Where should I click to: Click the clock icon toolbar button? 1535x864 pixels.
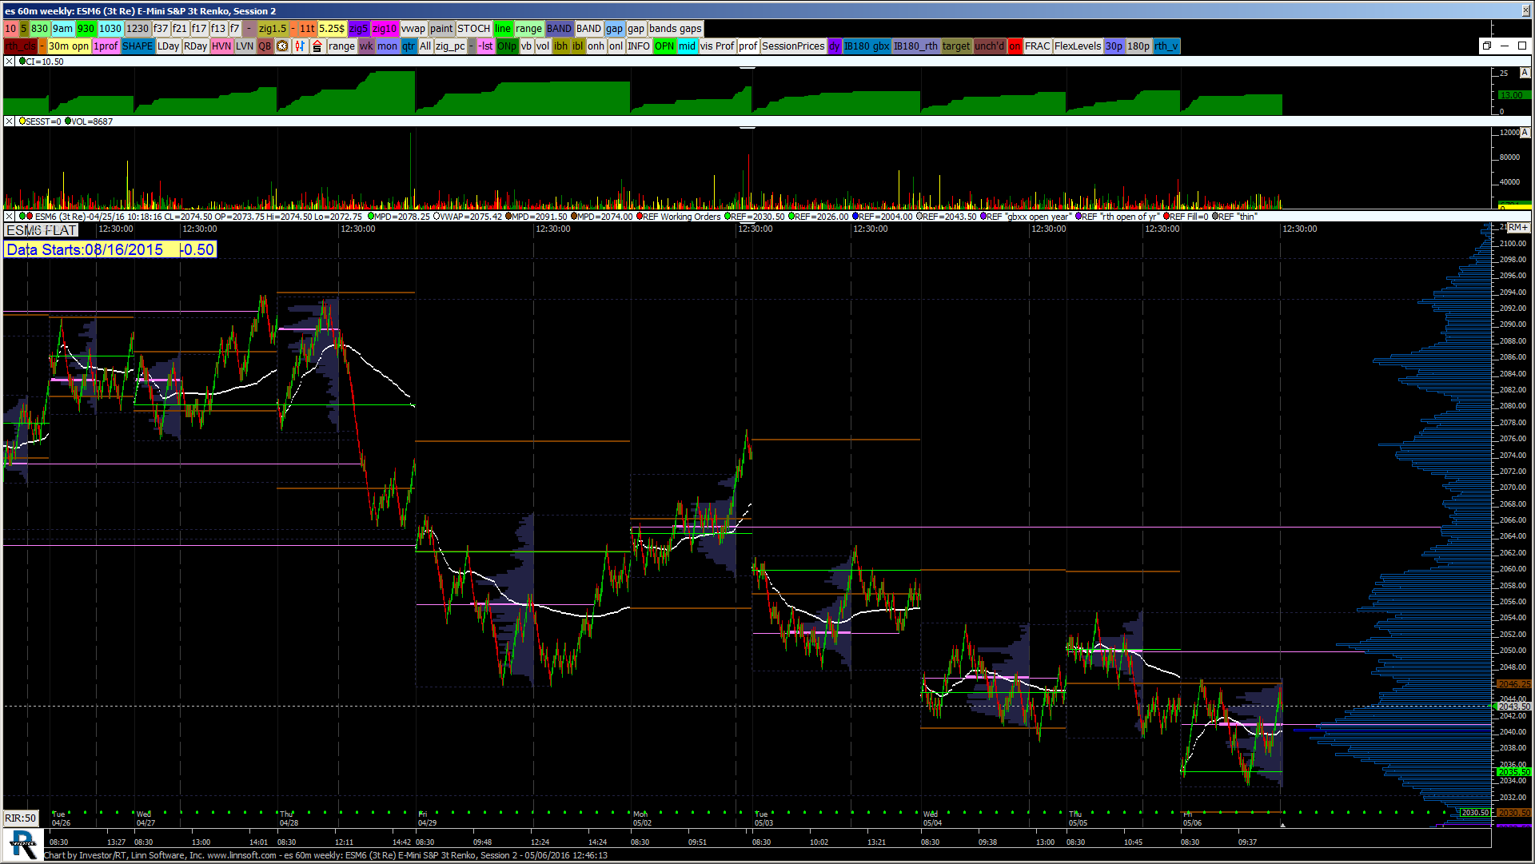pos(282,46)
